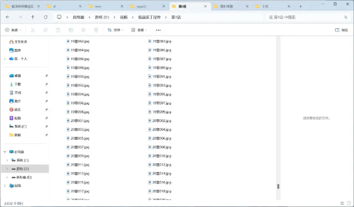Open 桌面 (Desktop) quick access folder
This screenshot has width=354, height=207.
[15, 76]
